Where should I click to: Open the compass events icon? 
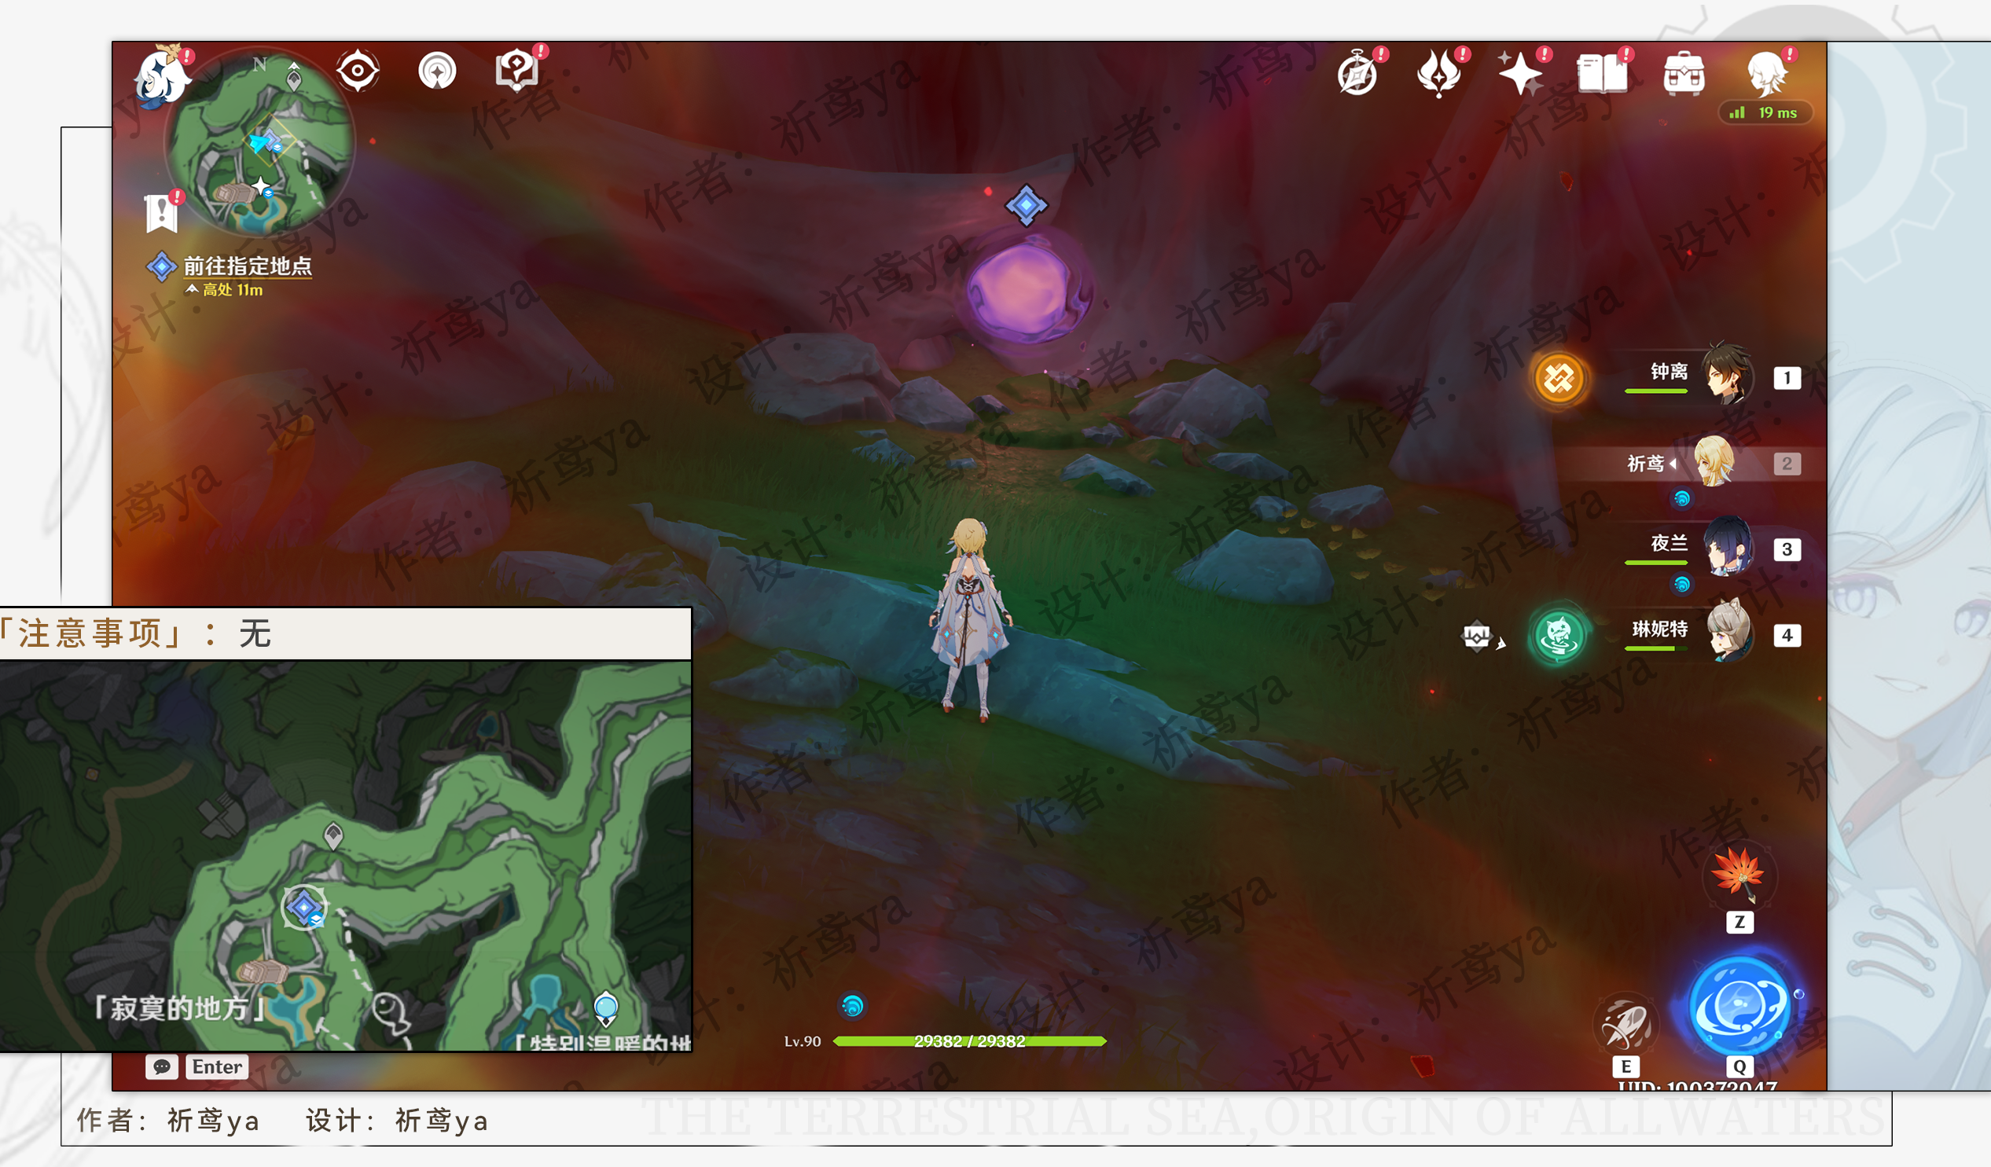coord(1357,75)
